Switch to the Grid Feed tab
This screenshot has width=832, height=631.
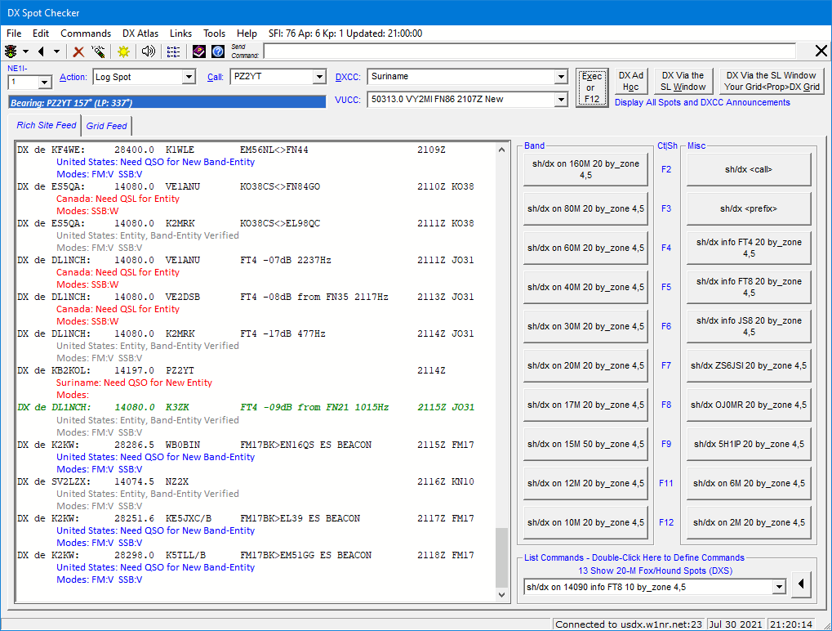107,126
